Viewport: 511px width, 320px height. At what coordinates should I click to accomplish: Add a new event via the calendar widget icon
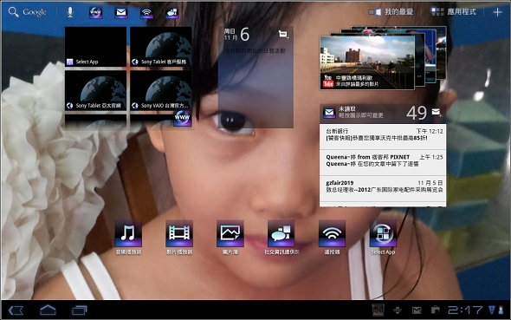click(283, 34)
